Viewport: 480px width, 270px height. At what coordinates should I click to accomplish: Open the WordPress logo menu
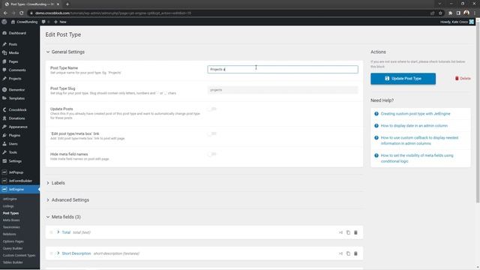pos(4,22)
